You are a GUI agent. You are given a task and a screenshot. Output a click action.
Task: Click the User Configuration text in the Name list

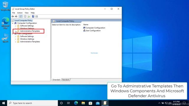point(93,31)
